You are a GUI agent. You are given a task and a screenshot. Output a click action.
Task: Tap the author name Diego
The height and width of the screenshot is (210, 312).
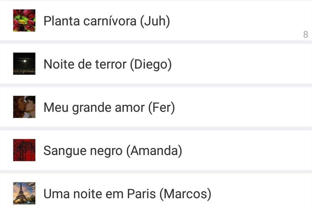pos(151,64)
